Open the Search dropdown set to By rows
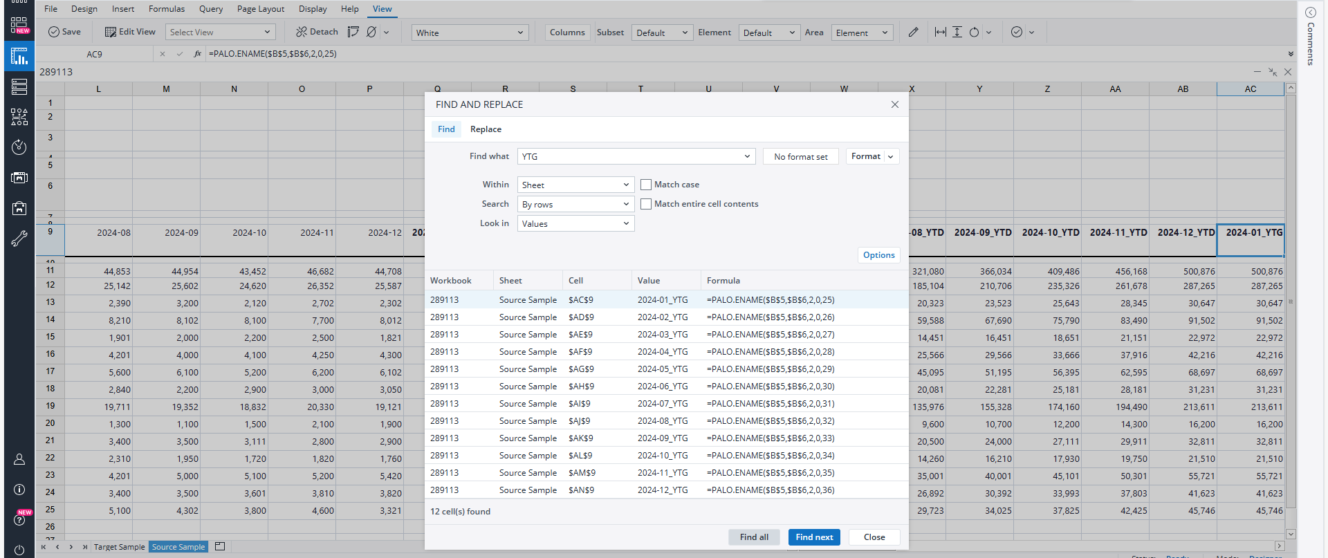 tap(575, 205)
